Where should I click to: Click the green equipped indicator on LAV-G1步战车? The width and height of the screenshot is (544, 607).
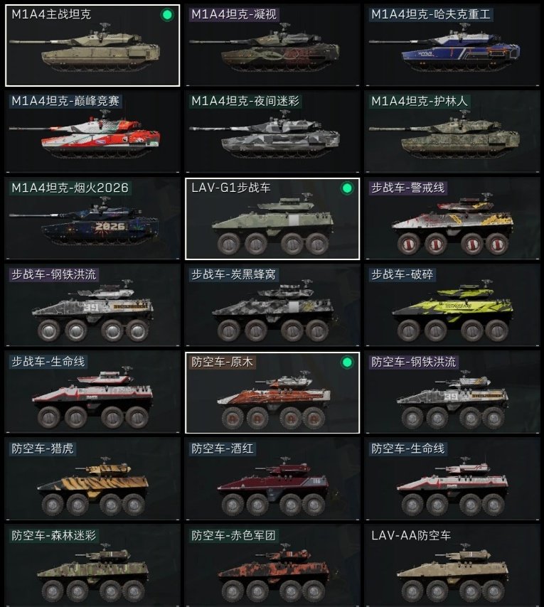tap(347, 188)
